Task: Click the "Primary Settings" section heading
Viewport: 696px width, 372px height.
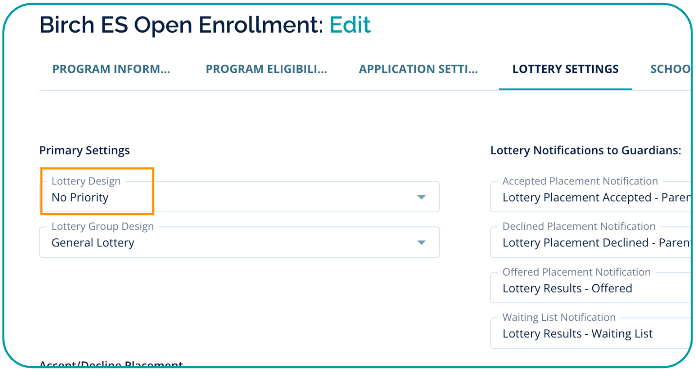Action: (84, 150)
